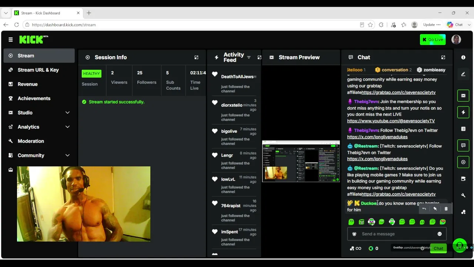Image resolution: width=474 pixels, height=267 pixels.
Task: Open a new browser tab
Action: (89, 13)
